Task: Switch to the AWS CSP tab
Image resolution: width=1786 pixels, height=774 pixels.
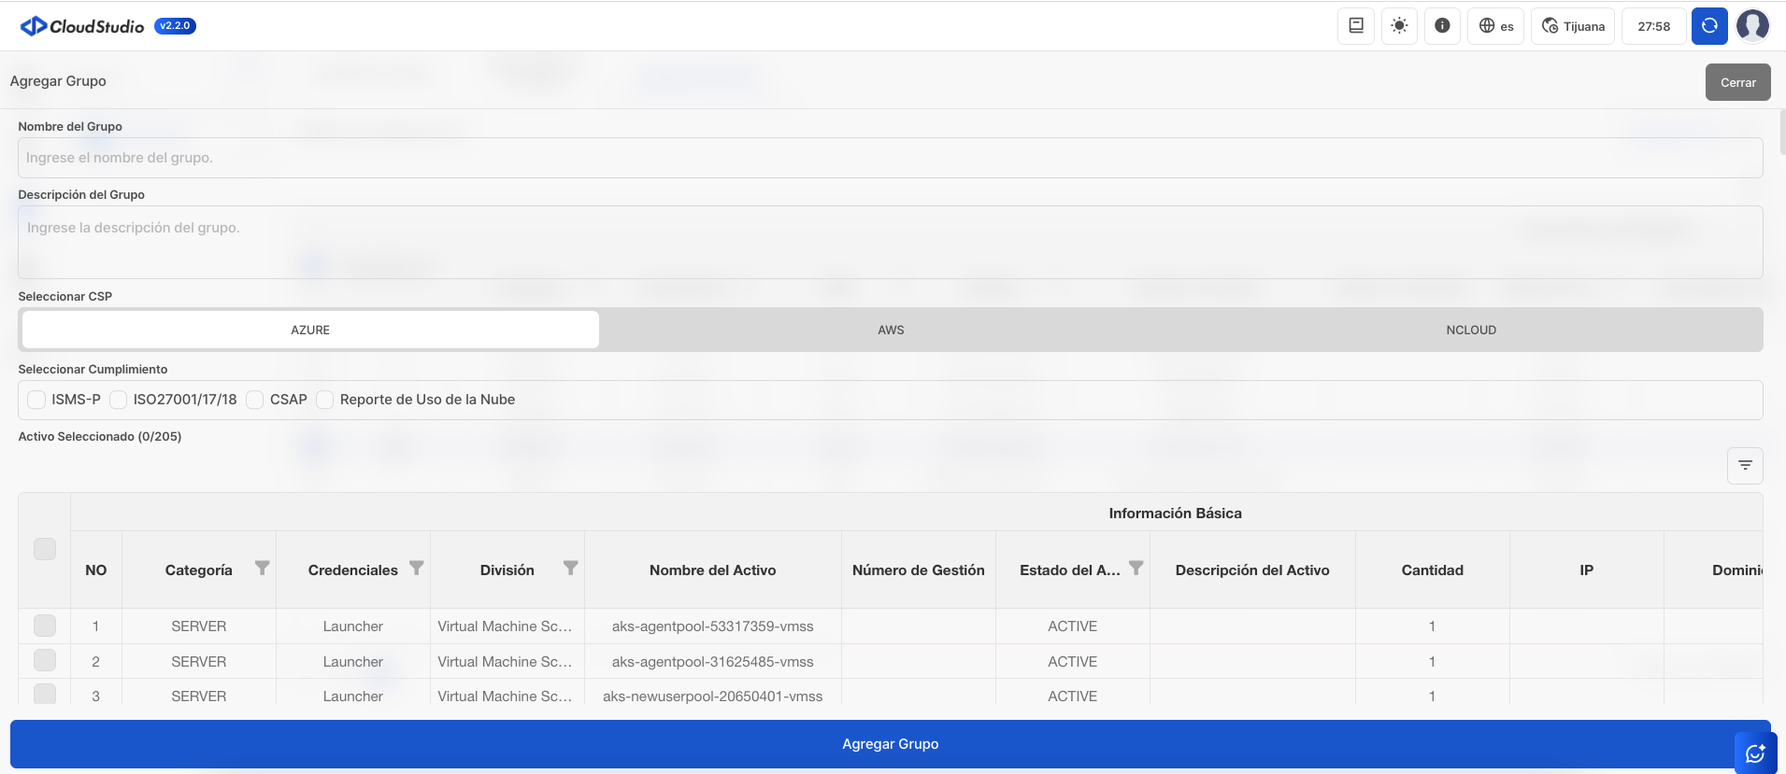Action: coord(891,330)
